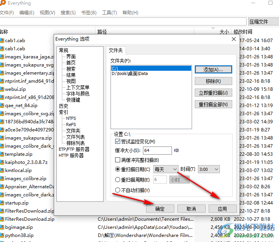Viewport: 279px width, 242px height.
Task: Confirm with the 确定 button
Action: tap(160, 208)
